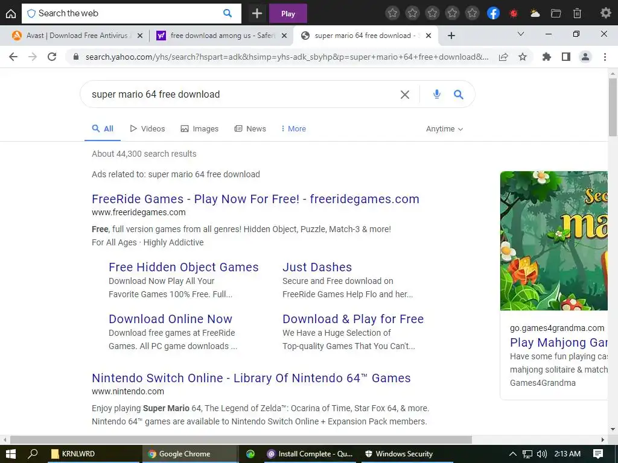Open the weather shortcut icon

tap(535, 13)
